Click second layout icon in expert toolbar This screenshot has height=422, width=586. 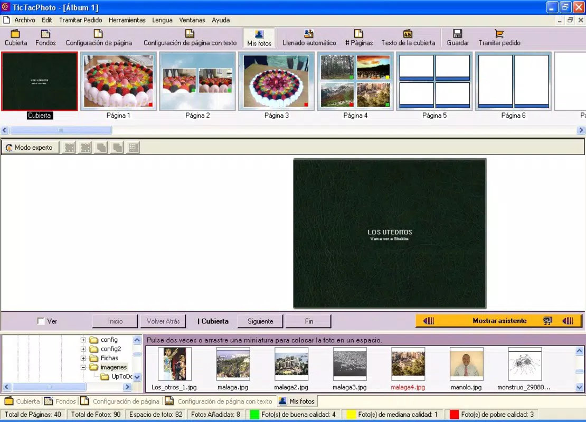pos(85,148)
